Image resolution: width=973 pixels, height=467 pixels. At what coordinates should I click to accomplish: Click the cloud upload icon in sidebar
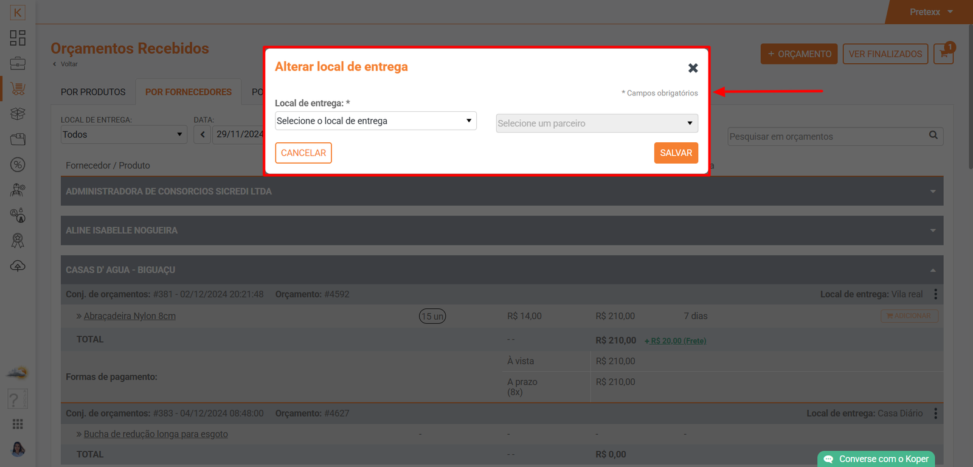[18, 266]
